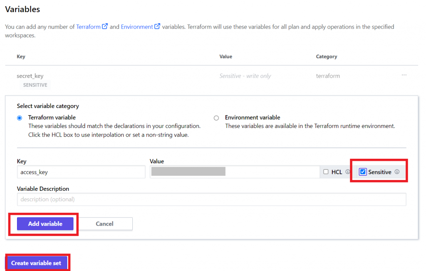Click the SENSITIVE badge under secret_key
Viewport: 426px width, 271px height.
[x=35, y=85]
